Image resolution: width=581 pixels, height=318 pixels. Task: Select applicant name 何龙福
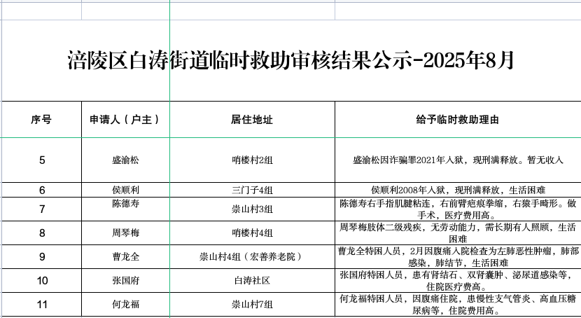pos(125,304)
